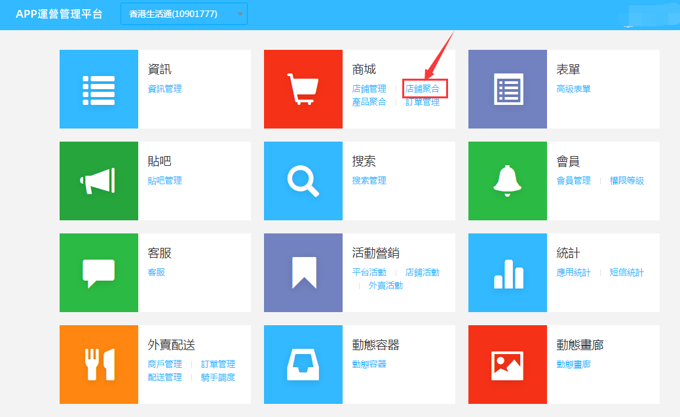Click the 商城 card heading
Viewport: 680px width, 417px height.
click(364, 69)
